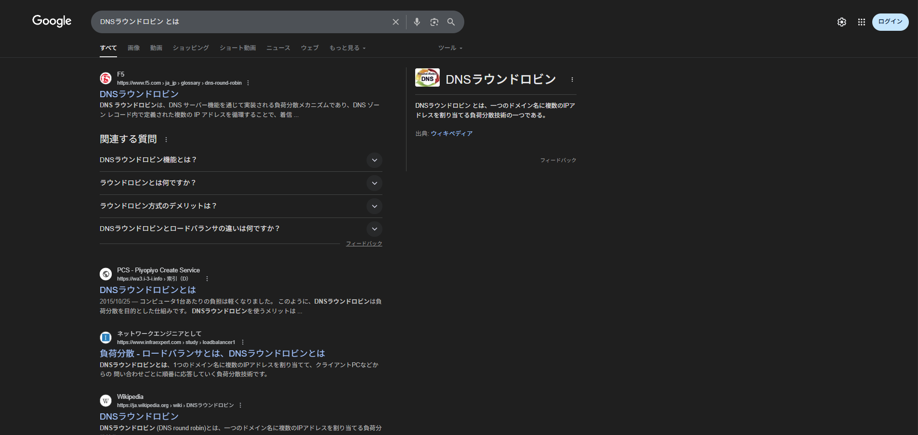Open the settings gear icon
The height and width of the screenshot is (435, 918).
[x=841, y=22]
